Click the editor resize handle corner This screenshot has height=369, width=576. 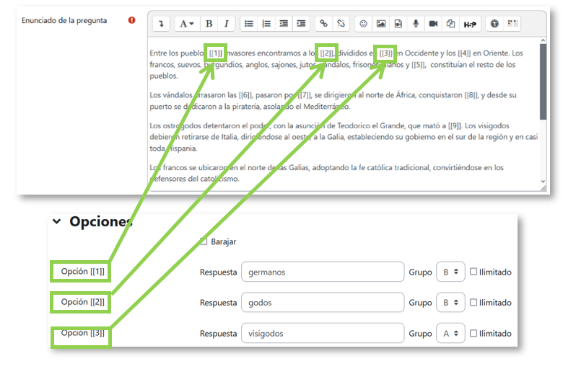pos(544,188)
